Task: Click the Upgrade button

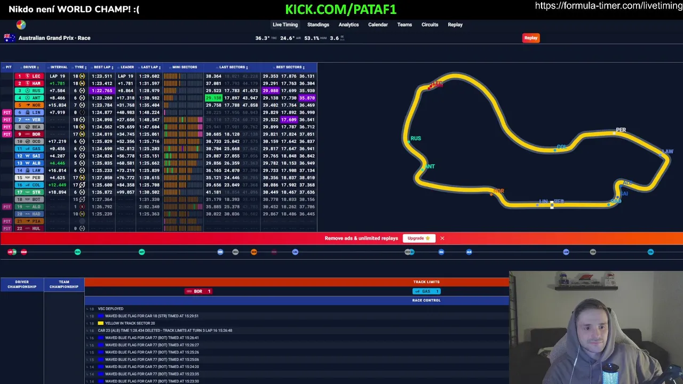Action: click(x=419, y=238)
